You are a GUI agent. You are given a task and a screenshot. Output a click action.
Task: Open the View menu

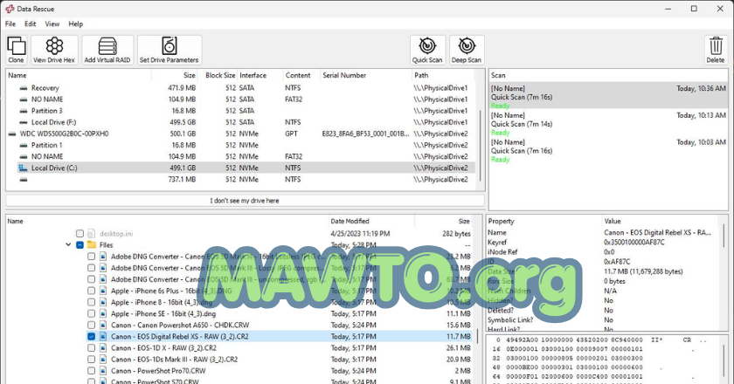click(52, 24)
